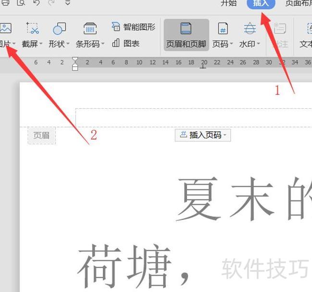Click the document text 夏末的
The image size is (312, 292).
[244, 199]
